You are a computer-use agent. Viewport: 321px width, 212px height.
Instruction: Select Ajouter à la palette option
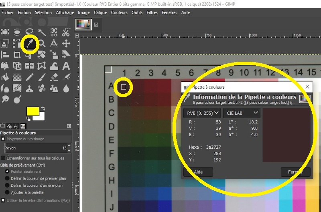pos(7,193)
